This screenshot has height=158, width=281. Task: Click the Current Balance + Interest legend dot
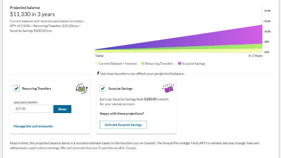[96, 64]
